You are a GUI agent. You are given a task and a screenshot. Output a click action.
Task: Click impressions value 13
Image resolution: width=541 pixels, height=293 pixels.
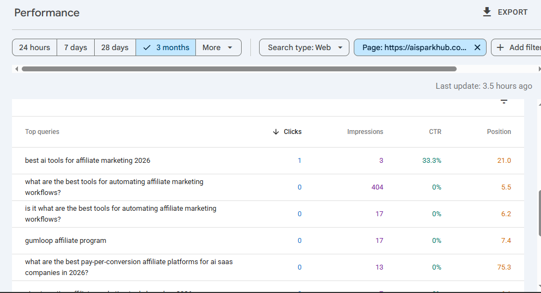pos(379,267)
